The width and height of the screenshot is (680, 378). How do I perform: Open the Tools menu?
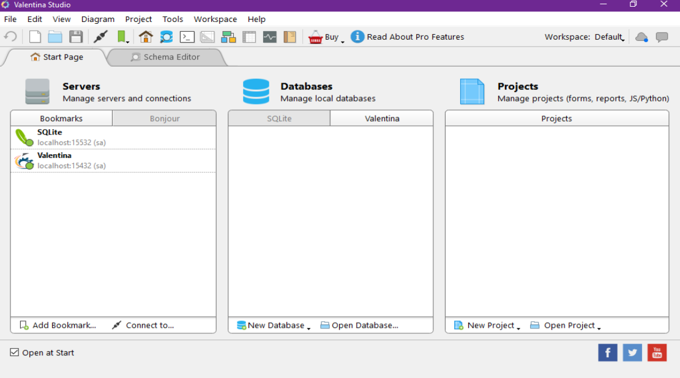pyautogui.click(x=173, y=19)
